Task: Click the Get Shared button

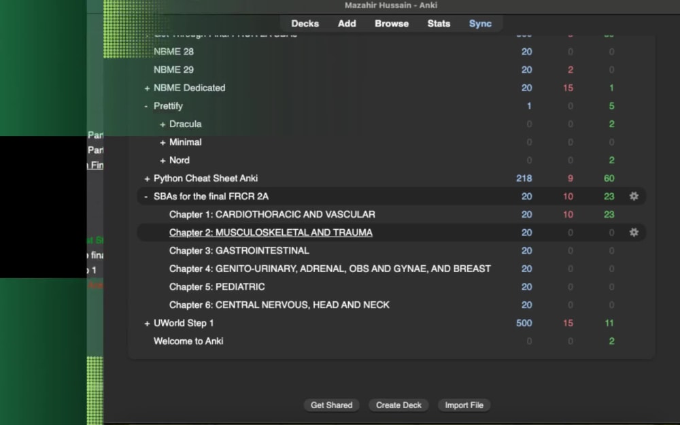Action: coord(331,405)
